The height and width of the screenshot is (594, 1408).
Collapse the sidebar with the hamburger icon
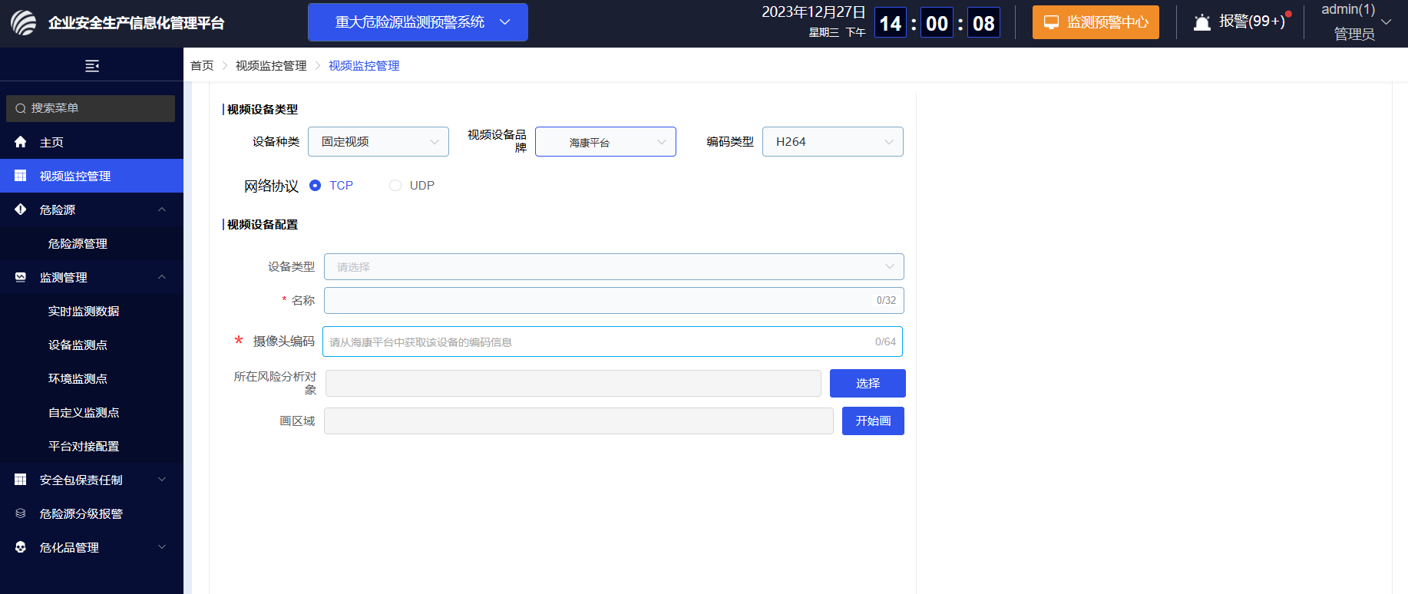point(92,66)
